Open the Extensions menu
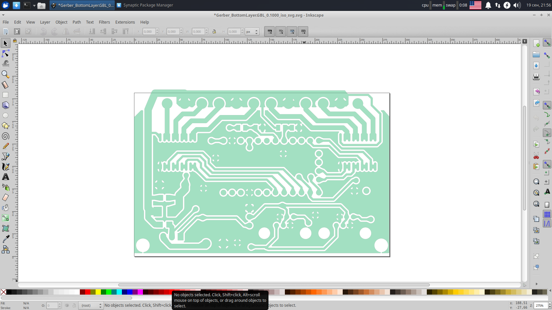The height and width of the screenshot is (310, 552). coord(125,22)
